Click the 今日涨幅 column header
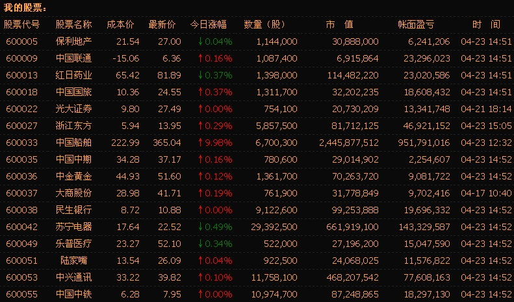 (x=208, y=25)
